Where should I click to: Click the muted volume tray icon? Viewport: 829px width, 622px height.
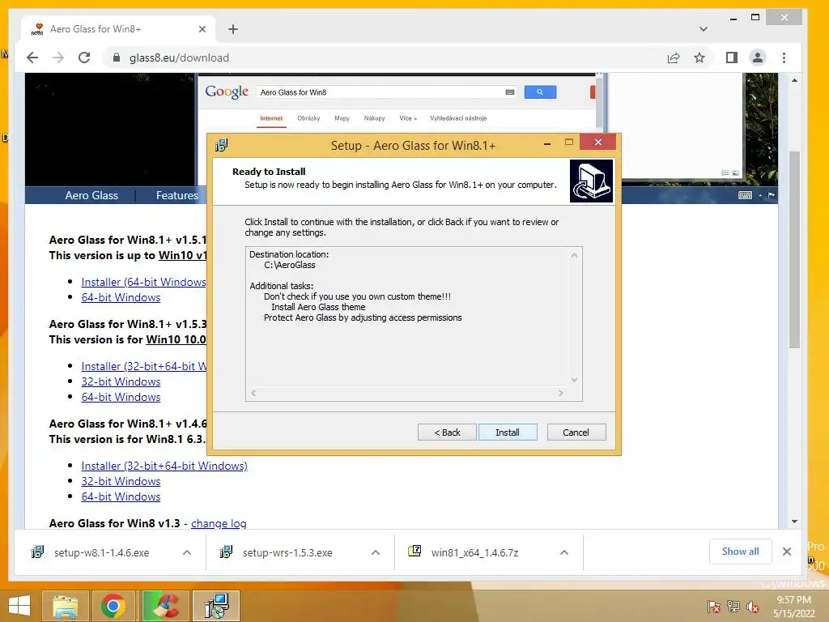(753, 607)
